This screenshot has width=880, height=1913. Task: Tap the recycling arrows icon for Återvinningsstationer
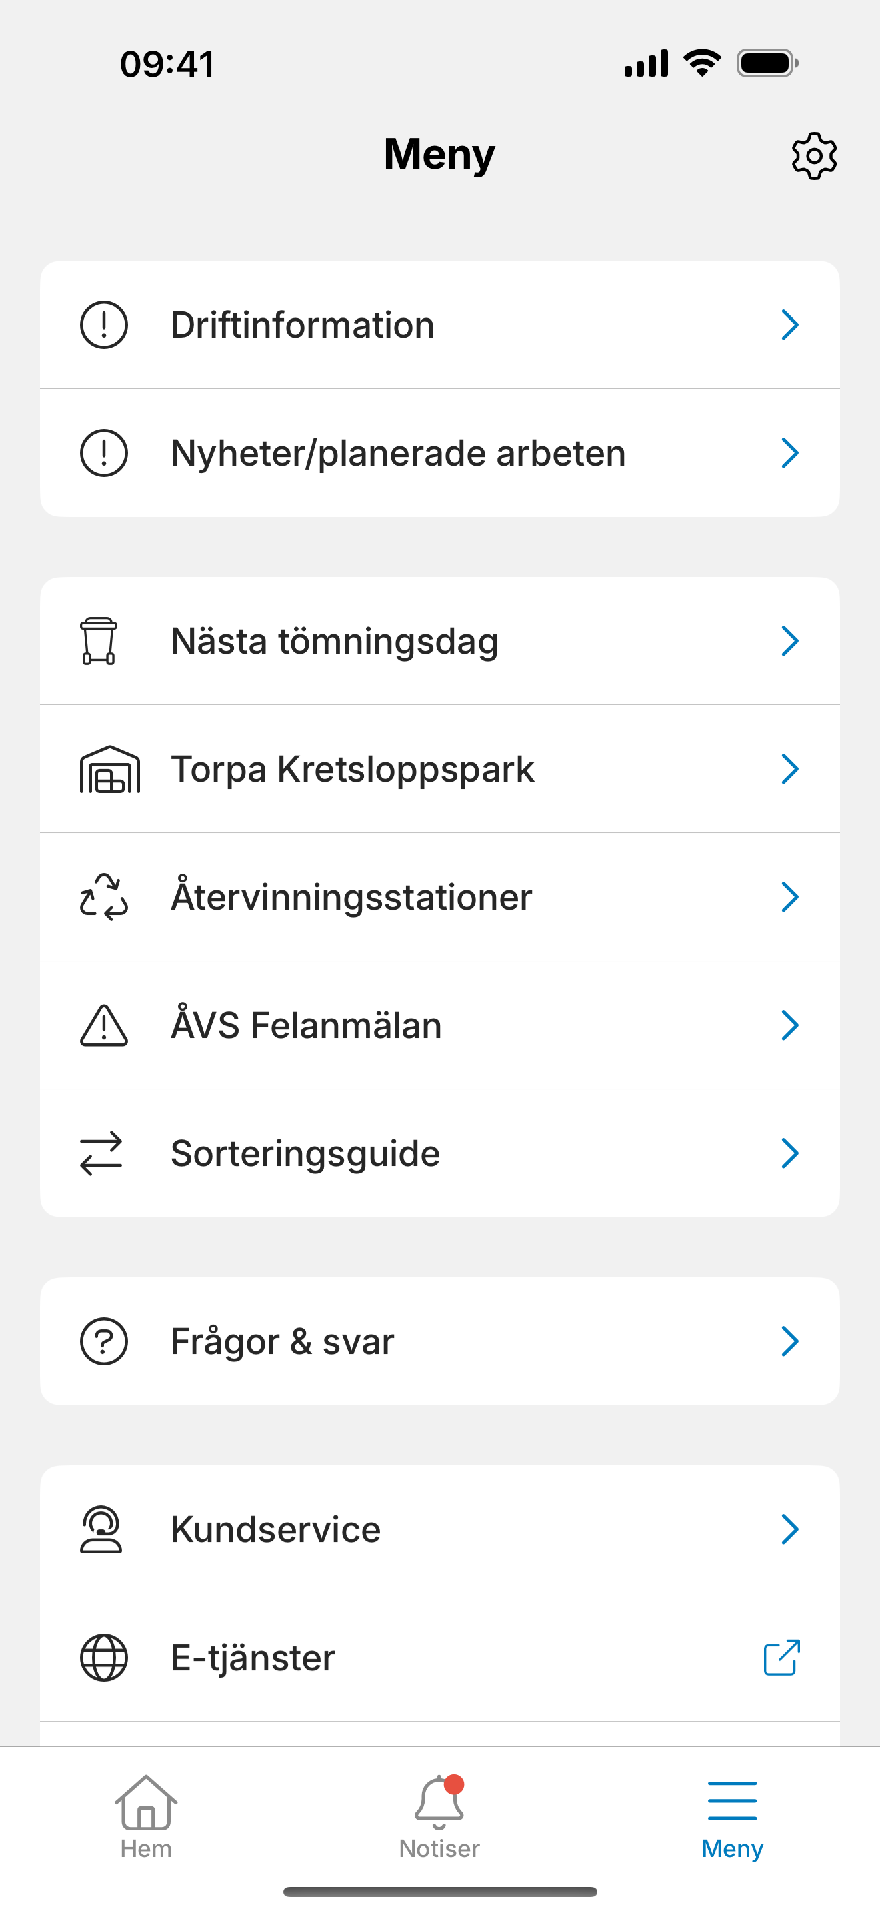pos(104,897)
